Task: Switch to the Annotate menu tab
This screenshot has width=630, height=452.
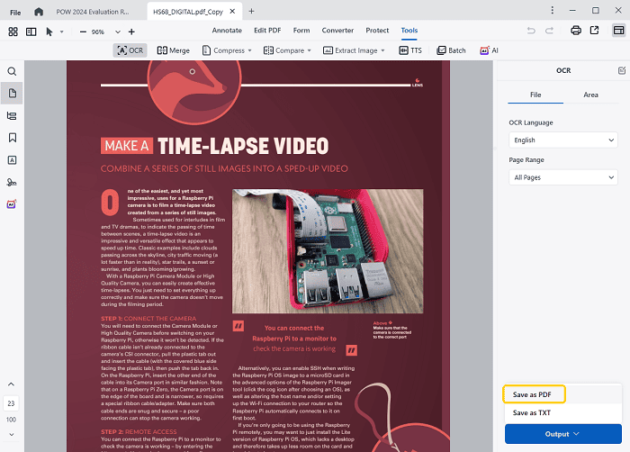Action: point(226,31)
